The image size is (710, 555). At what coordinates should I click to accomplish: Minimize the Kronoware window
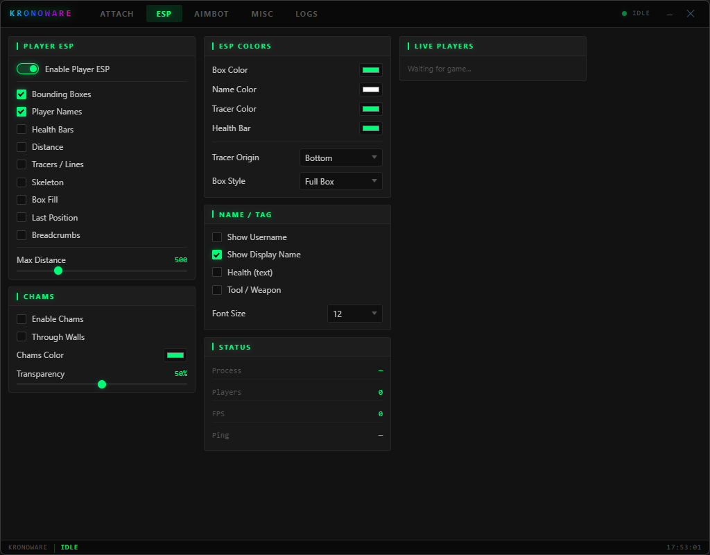point(670,14)
